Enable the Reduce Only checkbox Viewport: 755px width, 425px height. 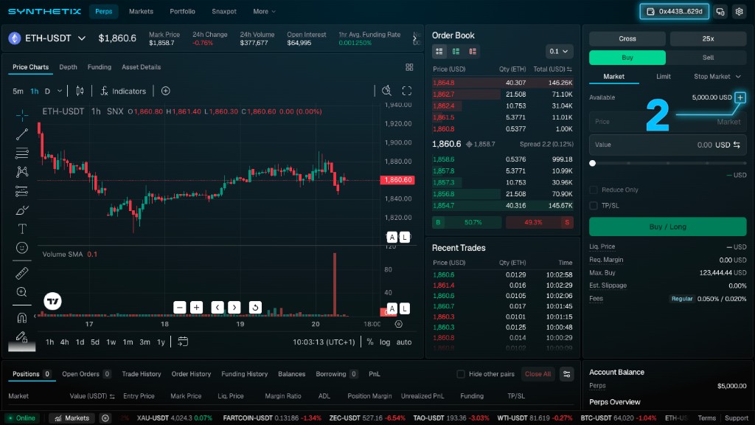point(594,190)
